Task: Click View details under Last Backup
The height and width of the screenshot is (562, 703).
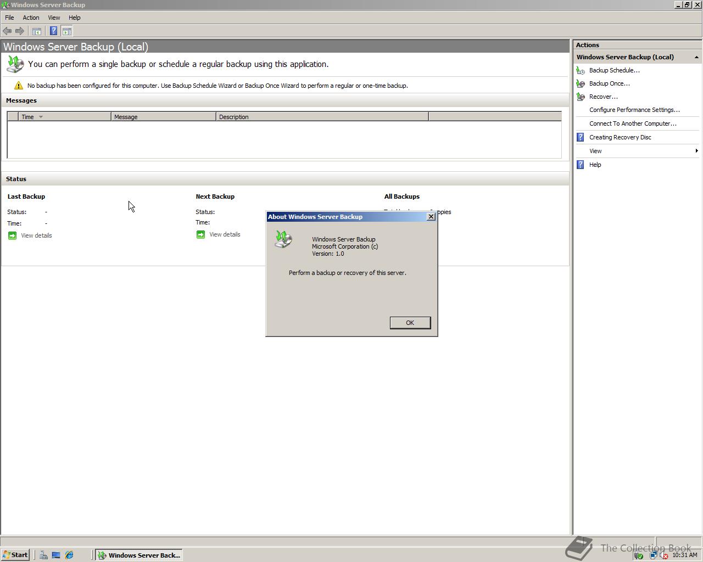Action: coord(36,235)
